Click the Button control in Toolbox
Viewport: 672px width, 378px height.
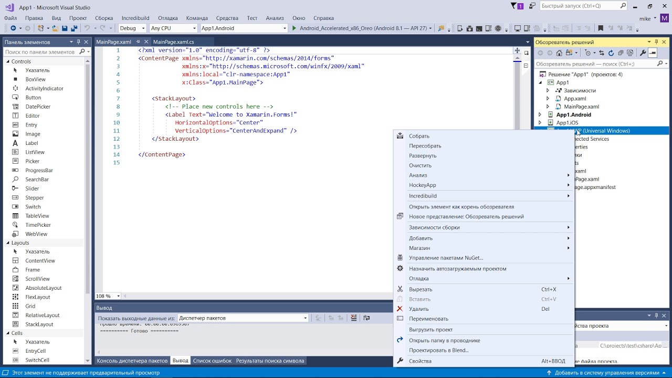(x=33, y=98)
